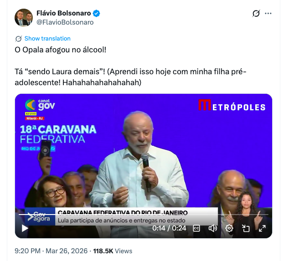Seek using the video progress bar
Viewport: 294px width, 261px height.
[x=114, y=214]
